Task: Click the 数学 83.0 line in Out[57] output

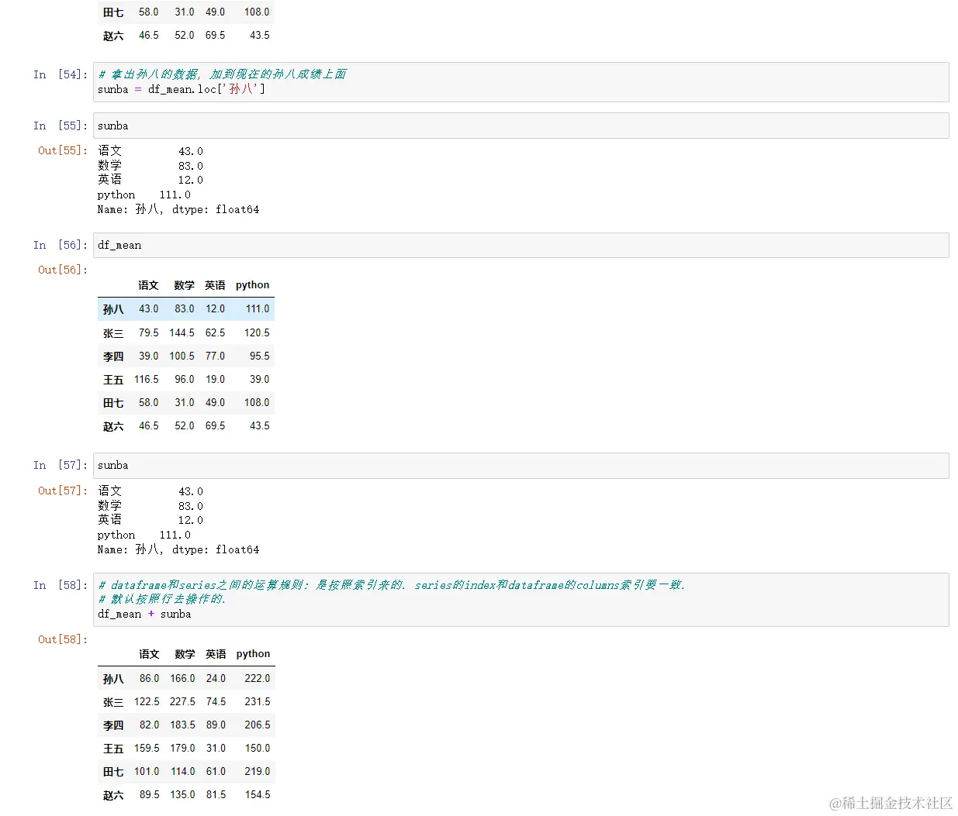Action: pos(150,505)
